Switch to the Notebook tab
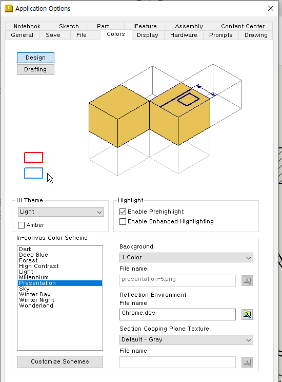This screenshot has width=282, height=382. (27, 26)
